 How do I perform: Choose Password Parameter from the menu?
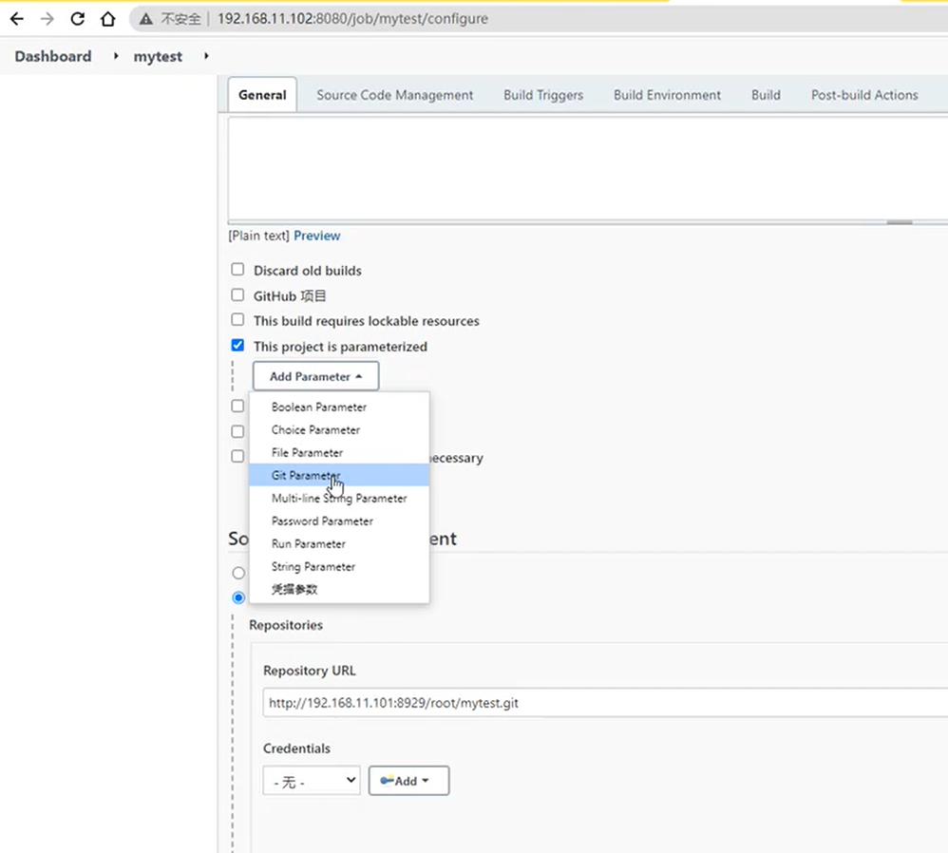coord(339,521)
